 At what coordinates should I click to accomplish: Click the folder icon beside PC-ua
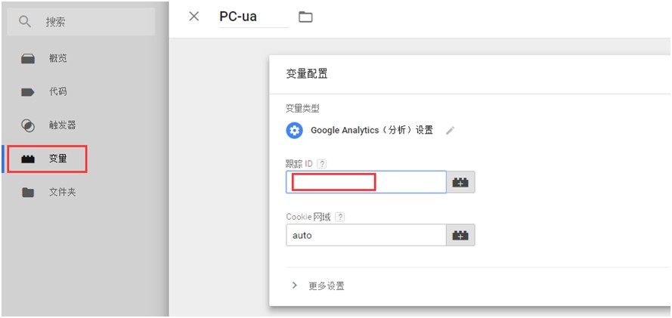(x=305, y=17)
